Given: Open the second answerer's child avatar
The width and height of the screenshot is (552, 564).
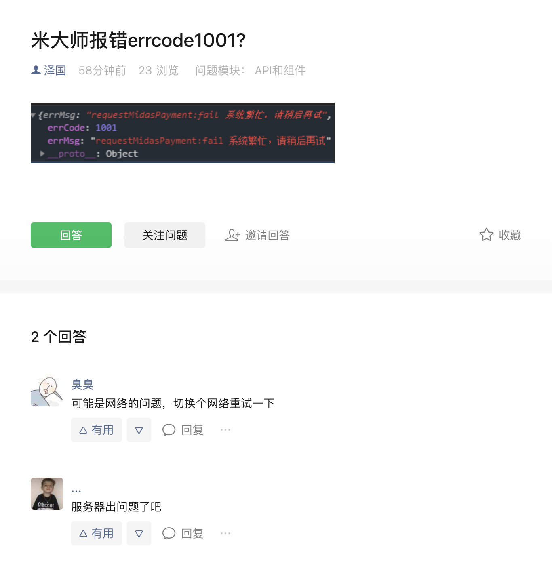Looking at the screenshot, I should pyautogui.click(x=47, y=494).
